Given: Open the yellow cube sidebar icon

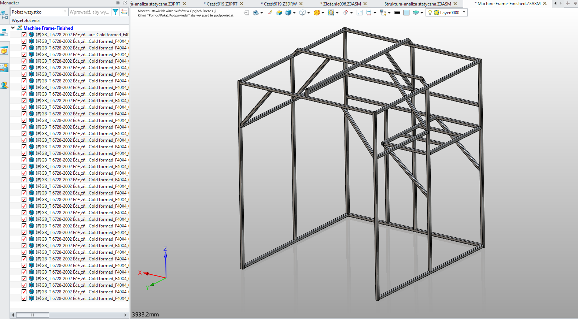Looking at the screenshot, I should (4, 51).
